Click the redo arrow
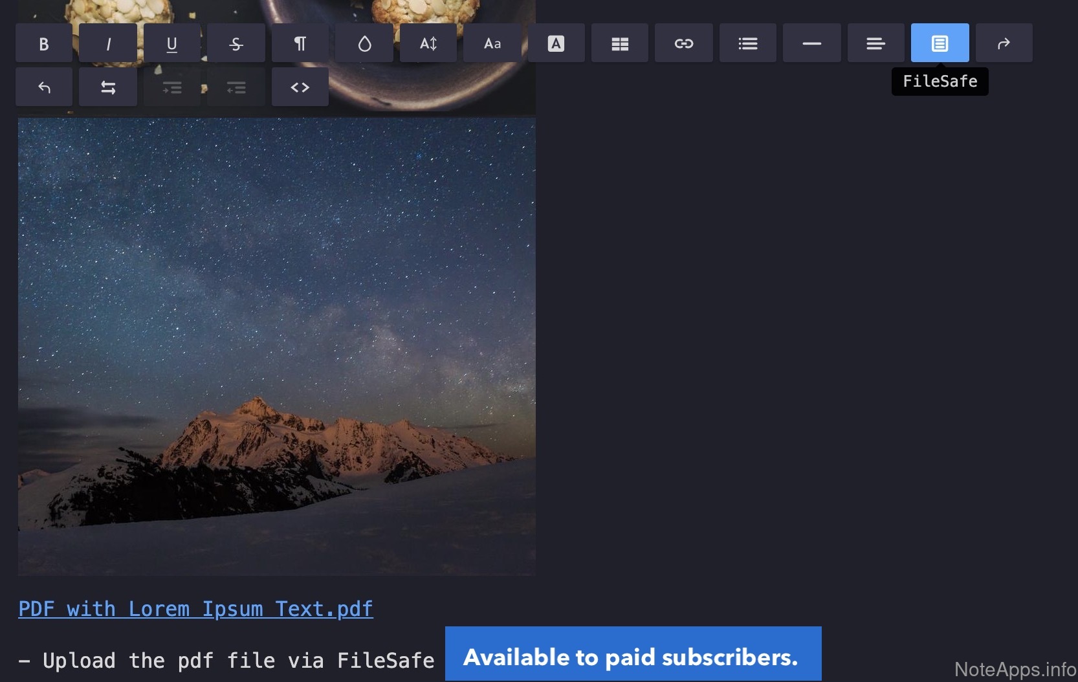The image size is (1078, 682). [x=1004, y=43]
